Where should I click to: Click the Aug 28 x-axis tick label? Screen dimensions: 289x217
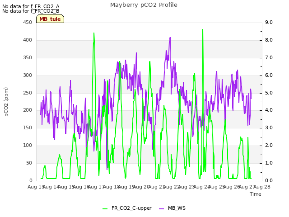[262, 187]
